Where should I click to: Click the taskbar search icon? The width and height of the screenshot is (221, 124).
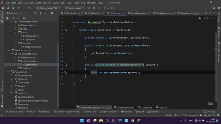(x=88, y=121)
